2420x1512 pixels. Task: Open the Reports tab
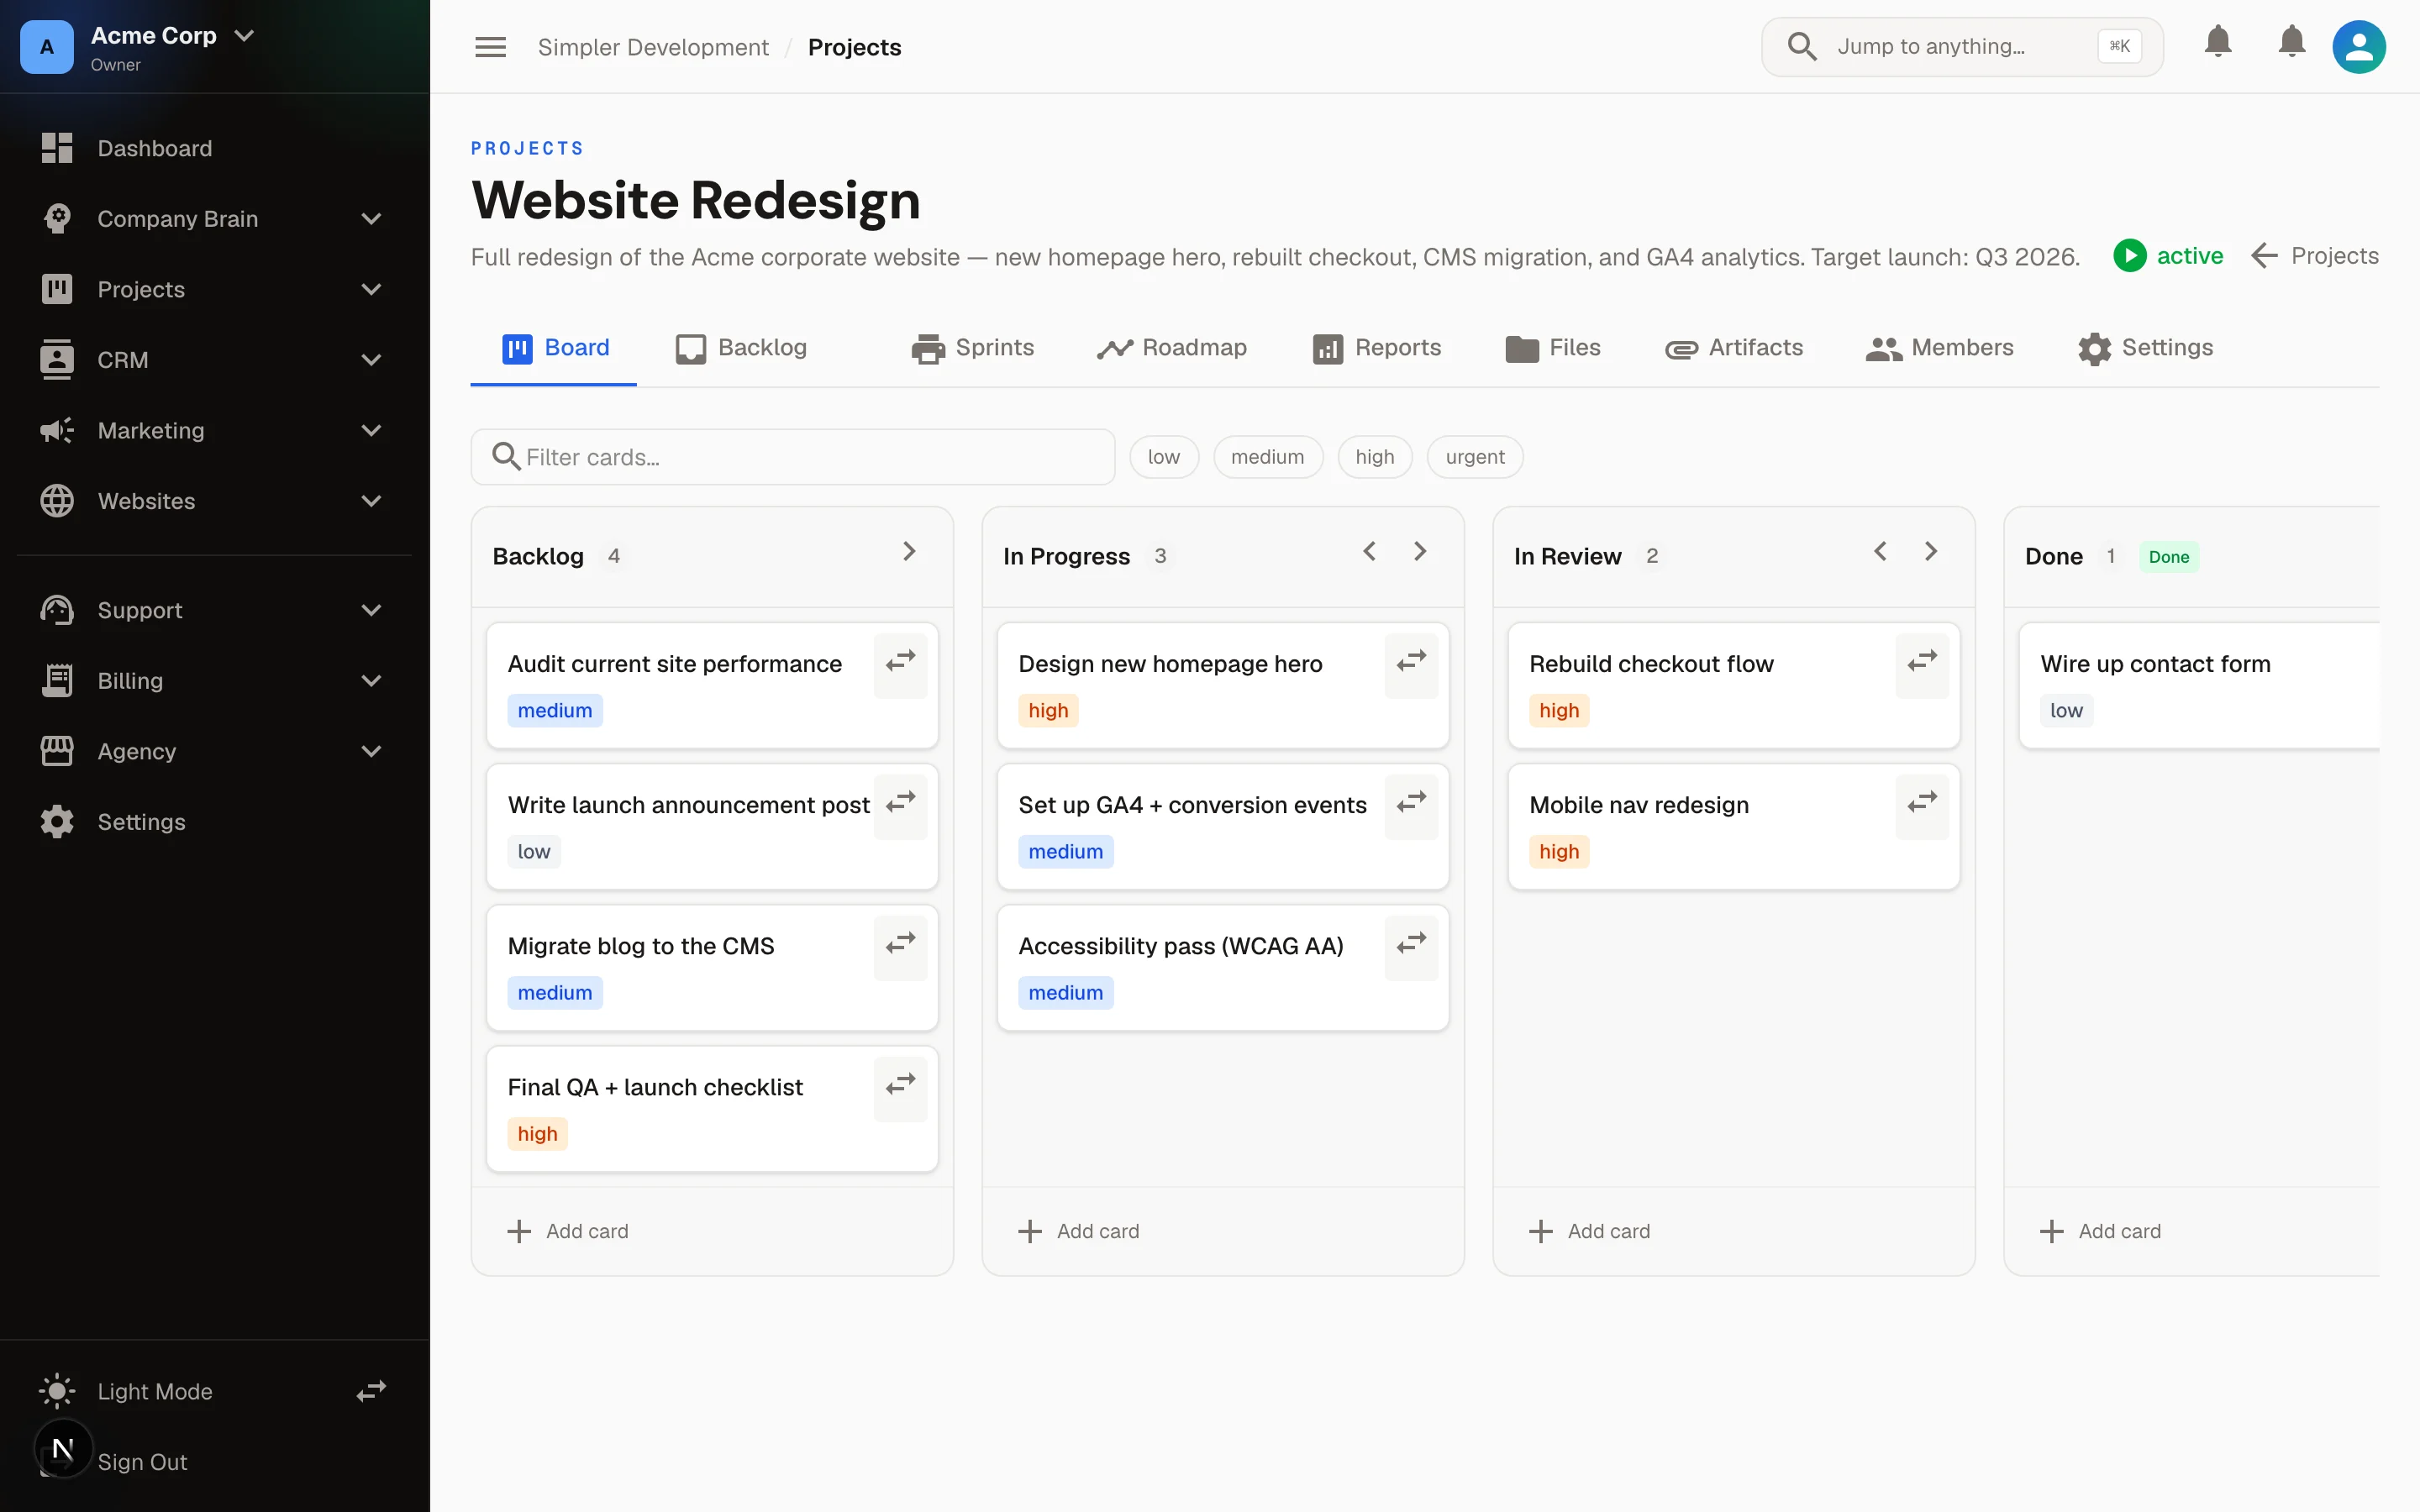pos(1377,348)
